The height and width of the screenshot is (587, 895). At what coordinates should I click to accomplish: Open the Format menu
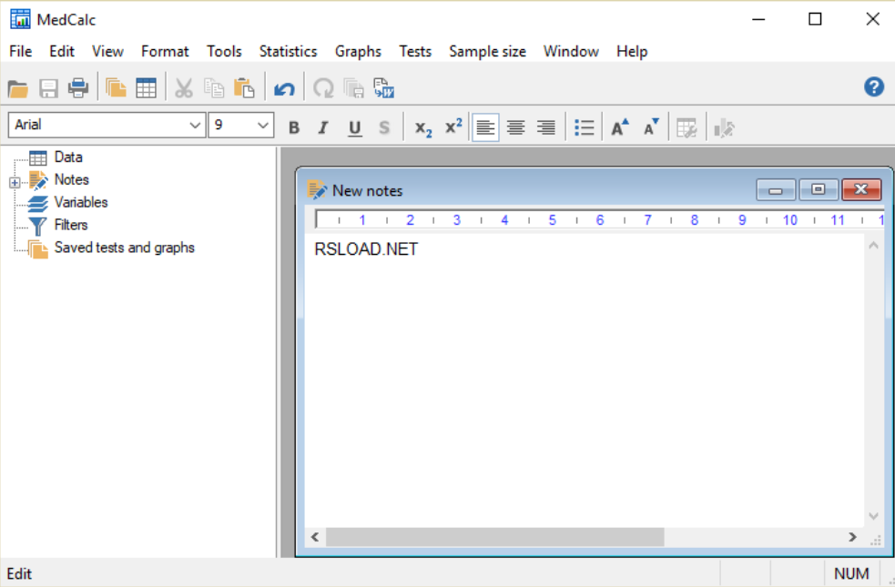[165, 51]
